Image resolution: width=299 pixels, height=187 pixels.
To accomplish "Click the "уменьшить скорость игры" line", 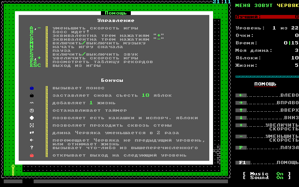I will tap(95, 28).
